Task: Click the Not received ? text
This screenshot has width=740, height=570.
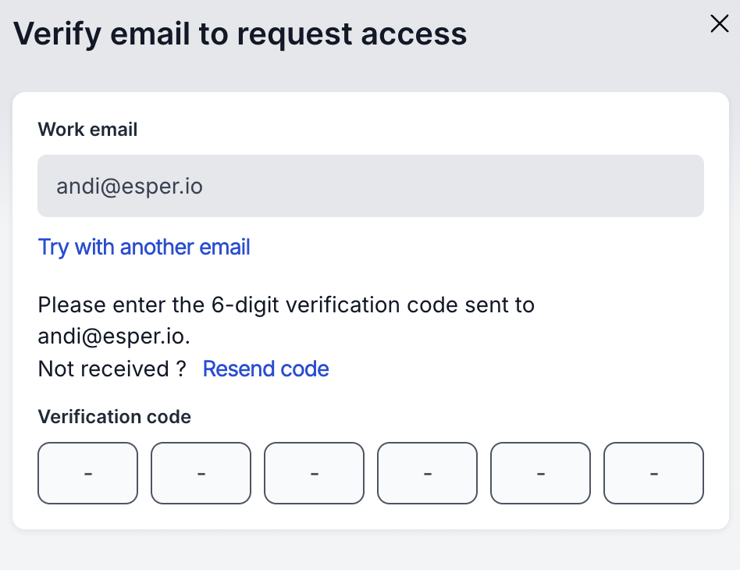Action: point(112,369)
